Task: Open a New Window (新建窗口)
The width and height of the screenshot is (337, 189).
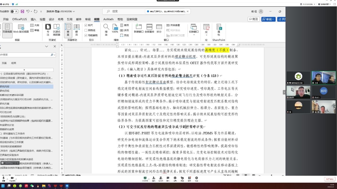Action: 138,29
